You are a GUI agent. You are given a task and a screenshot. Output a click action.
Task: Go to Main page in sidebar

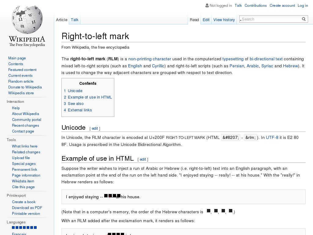pyautogui.click(x=17, y=58)
